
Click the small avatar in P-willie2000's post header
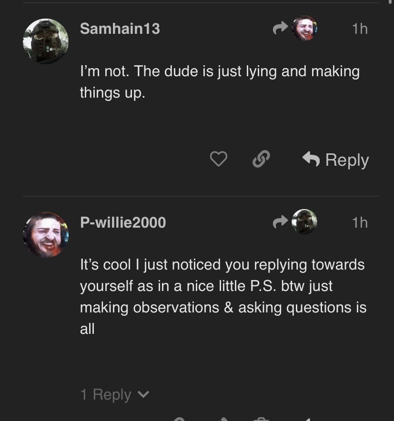[x=304, y=222]
